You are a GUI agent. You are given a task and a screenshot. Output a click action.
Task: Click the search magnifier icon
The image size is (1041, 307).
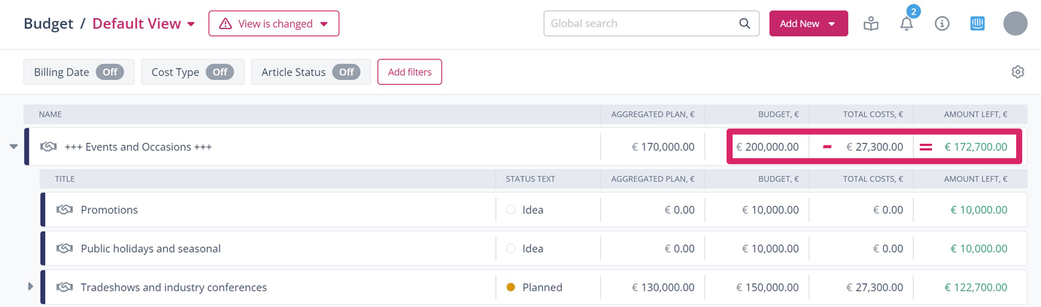click(744, 24)
